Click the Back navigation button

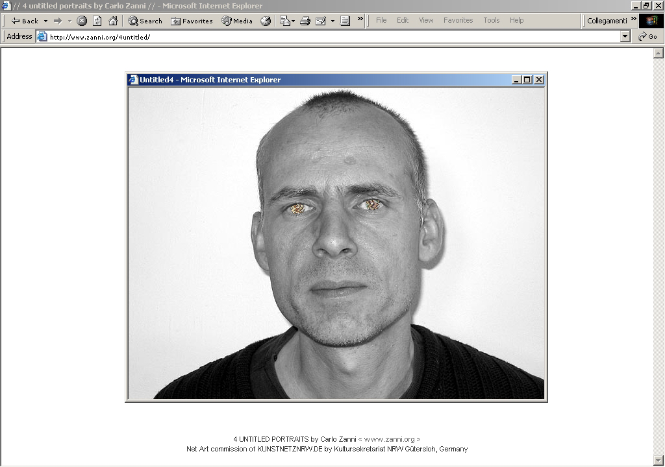pos(24,21)
